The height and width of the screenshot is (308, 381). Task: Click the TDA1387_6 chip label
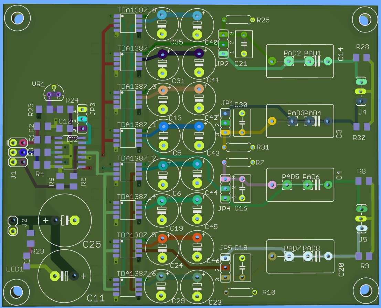tap(137, 274)
